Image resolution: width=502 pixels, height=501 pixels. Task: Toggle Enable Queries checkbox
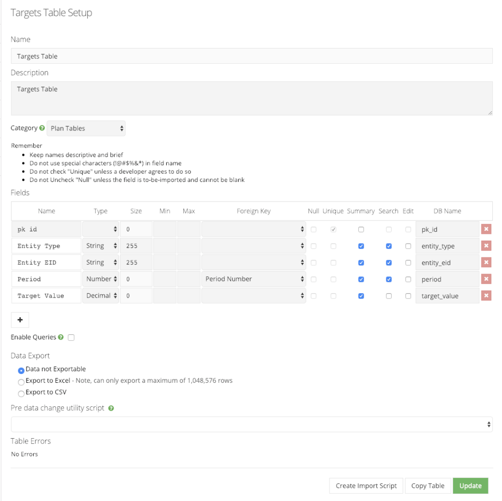[71, 337]
